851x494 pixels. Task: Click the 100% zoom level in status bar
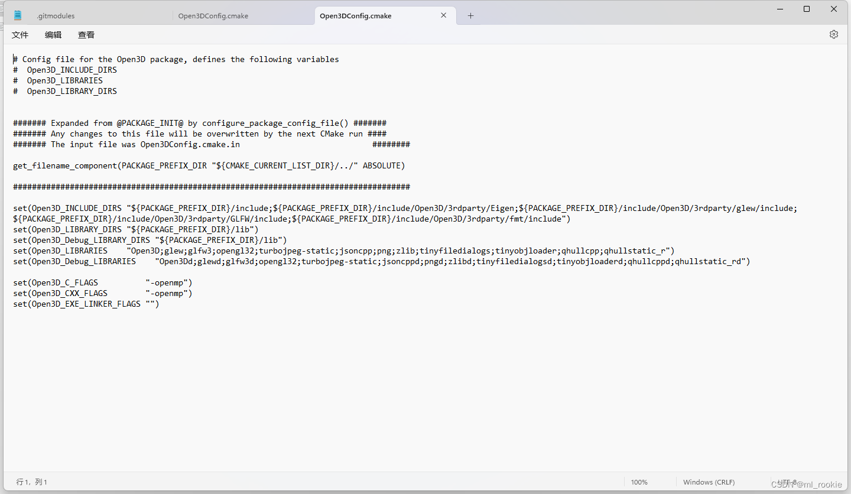point(639,482)
